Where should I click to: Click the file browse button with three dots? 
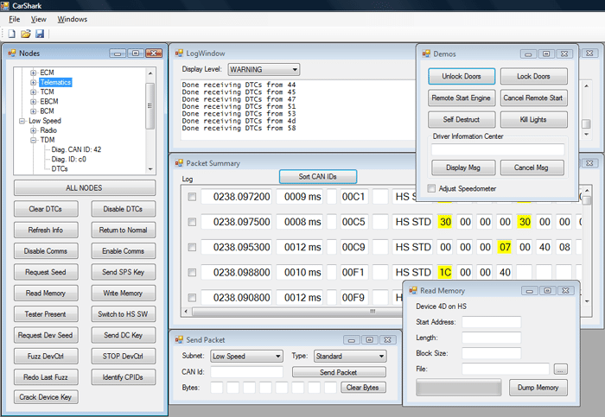coord(560,370)
